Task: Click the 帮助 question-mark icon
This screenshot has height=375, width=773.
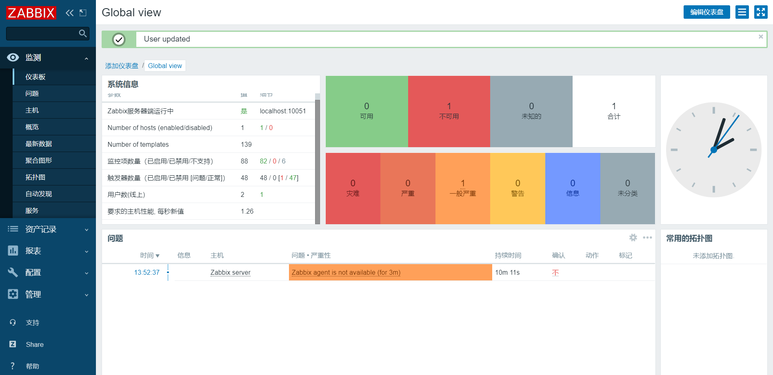Action: pyautogui.click(x=13, y=366)
